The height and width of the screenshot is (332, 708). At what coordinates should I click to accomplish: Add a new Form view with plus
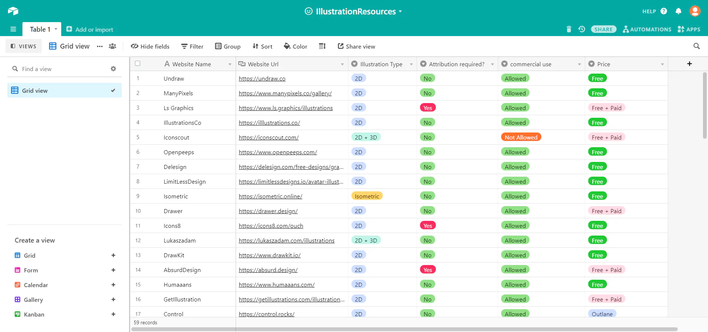point(113,270)
